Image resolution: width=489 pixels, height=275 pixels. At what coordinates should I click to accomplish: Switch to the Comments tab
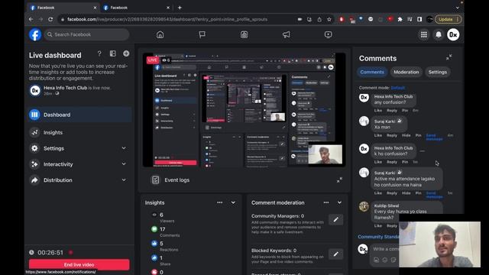[372, 72]
